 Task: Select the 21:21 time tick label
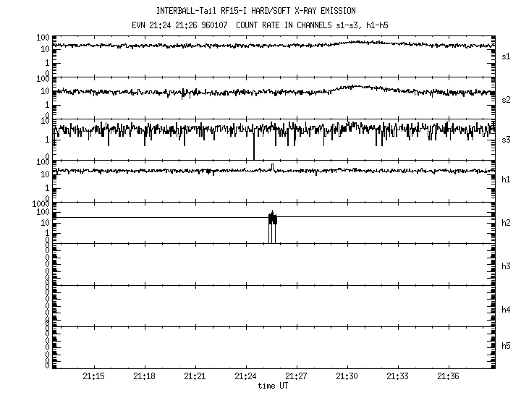pos(195,377)
